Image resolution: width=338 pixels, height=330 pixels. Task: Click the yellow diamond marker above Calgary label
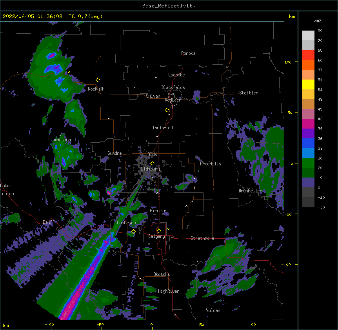pyautogui.click(x=159, y=231)
